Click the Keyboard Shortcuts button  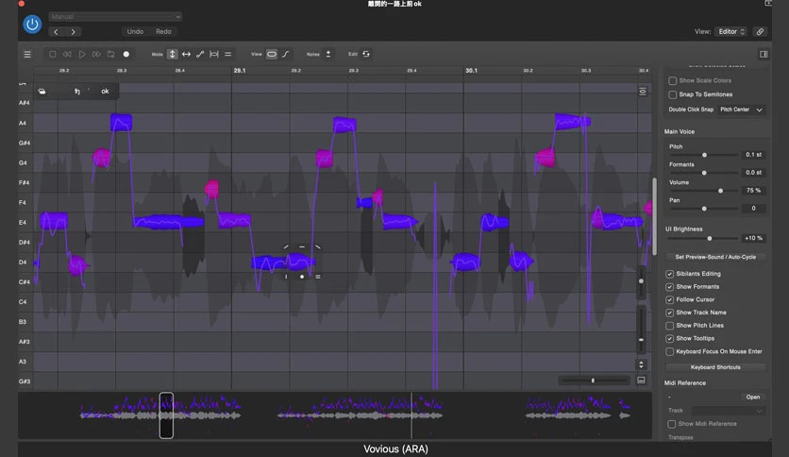coord(715,367)
